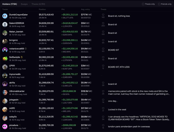Click the $11.9M MC entry for notanicecat69
This screenshot has width=174, height=132.
point(86,49)
